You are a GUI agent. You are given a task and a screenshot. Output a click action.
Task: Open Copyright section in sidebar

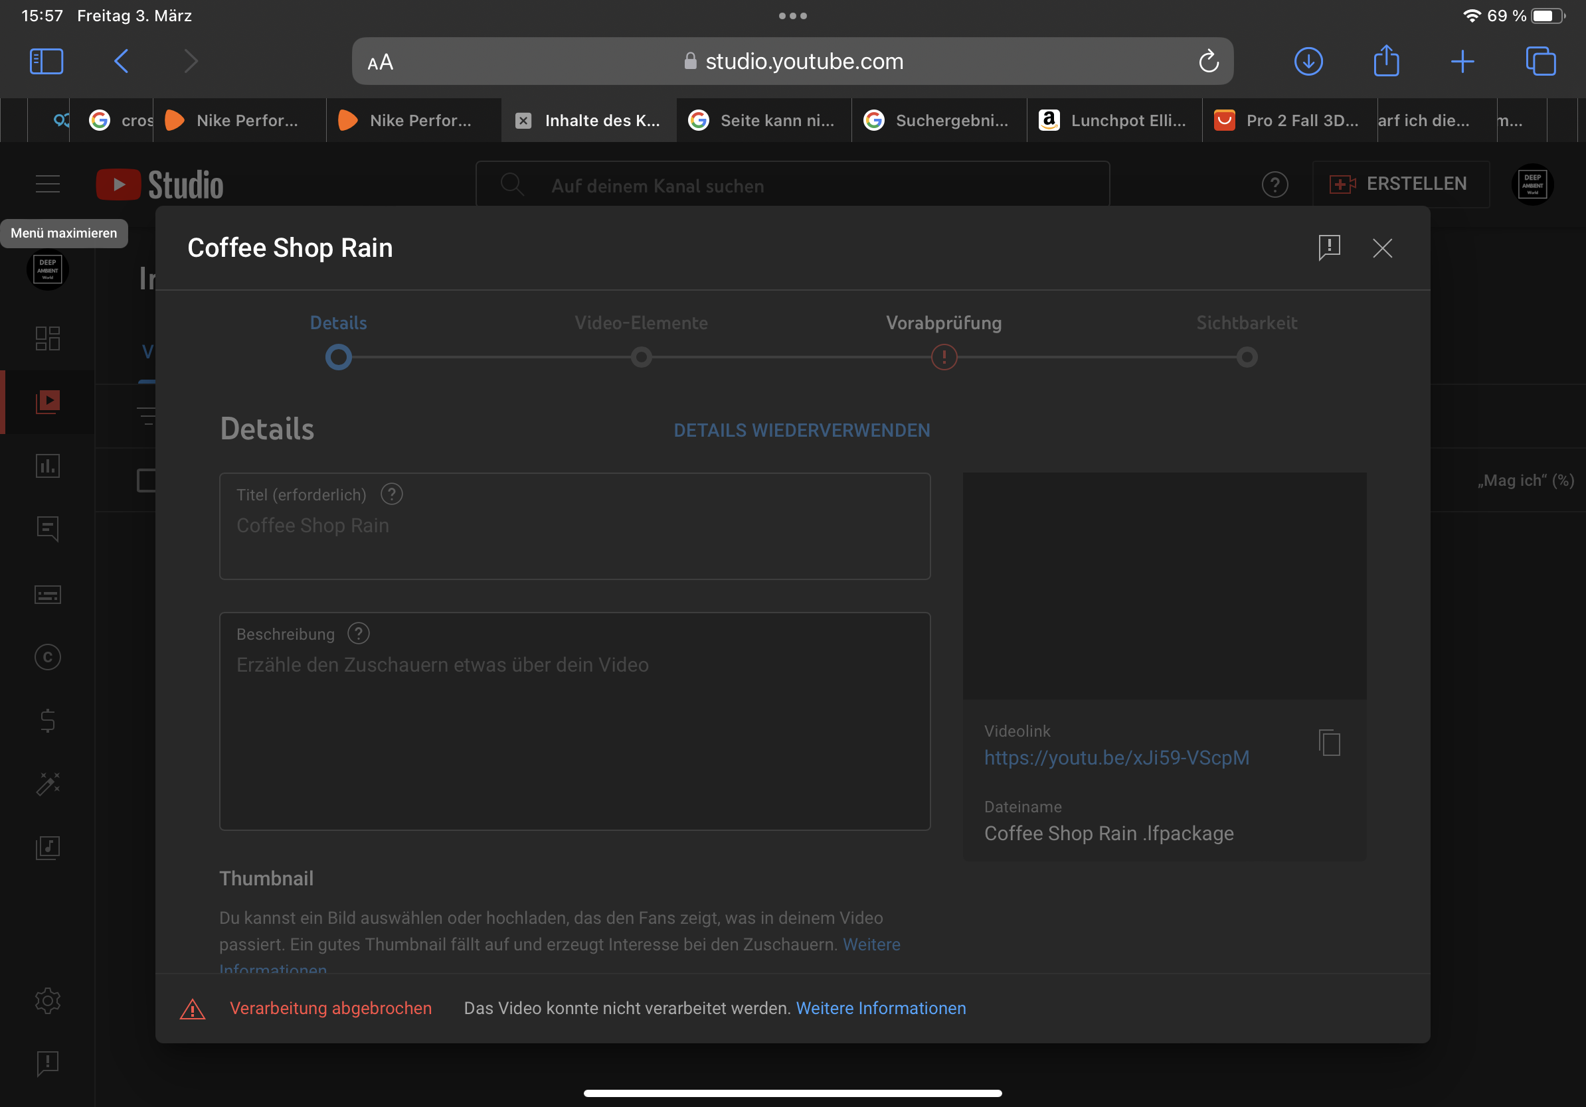tap(48, 657)
